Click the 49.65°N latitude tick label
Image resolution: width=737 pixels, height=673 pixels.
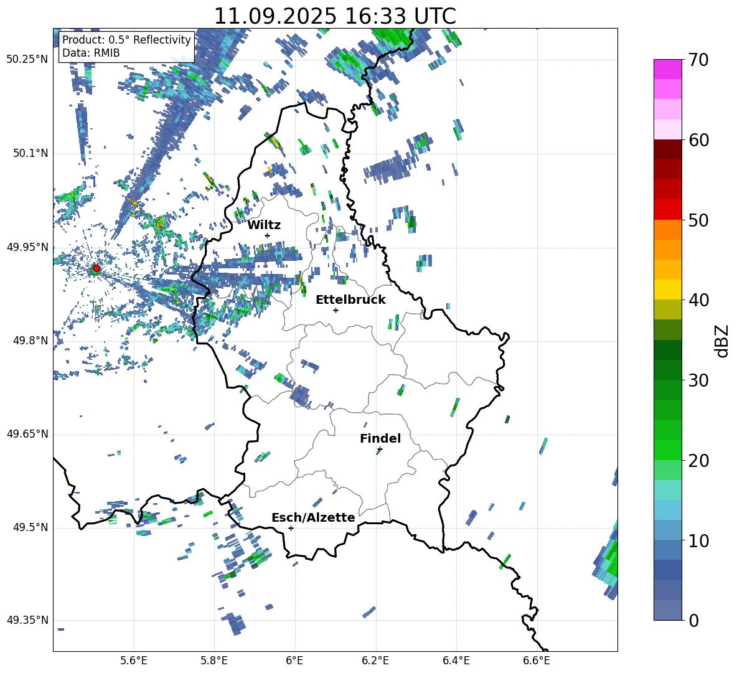pyautogui.click(x=27, y=434)
